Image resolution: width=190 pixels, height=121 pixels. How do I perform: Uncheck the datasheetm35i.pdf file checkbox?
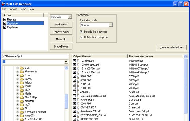74,111
